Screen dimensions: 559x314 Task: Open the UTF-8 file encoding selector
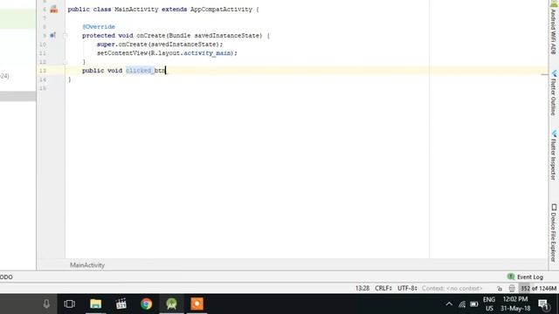pos(407,289)
